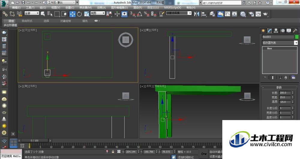Open the 修改器(M) menu

click(85, 7)
